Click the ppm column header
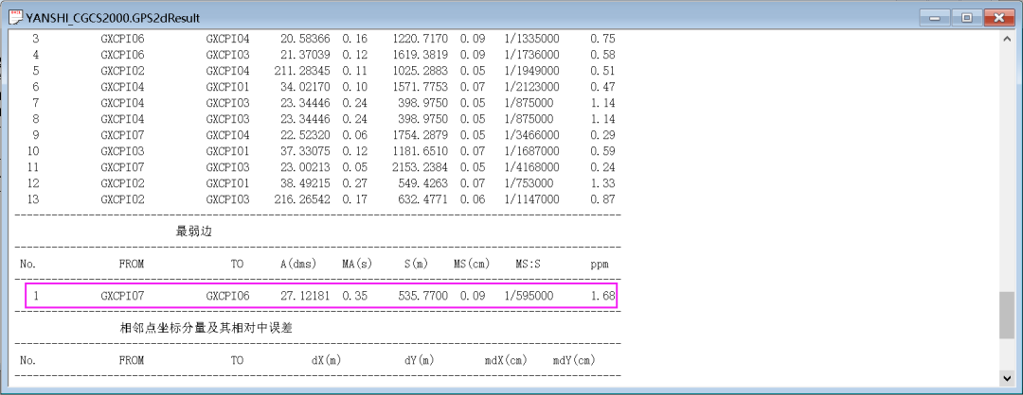Viewport: 1023px width, 395px height. pyautogui.click(x=599, y=265)
